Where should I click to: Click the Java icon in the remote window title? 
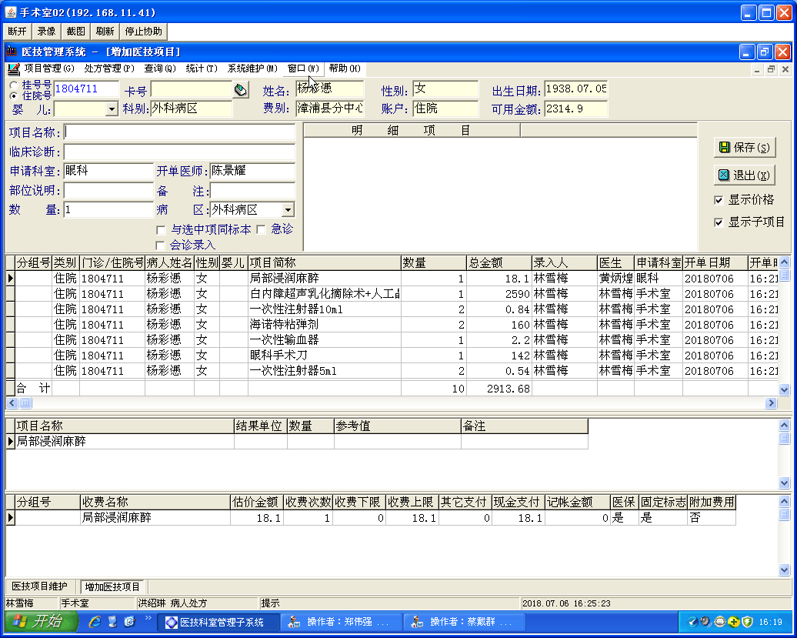(x=11, y=12)
